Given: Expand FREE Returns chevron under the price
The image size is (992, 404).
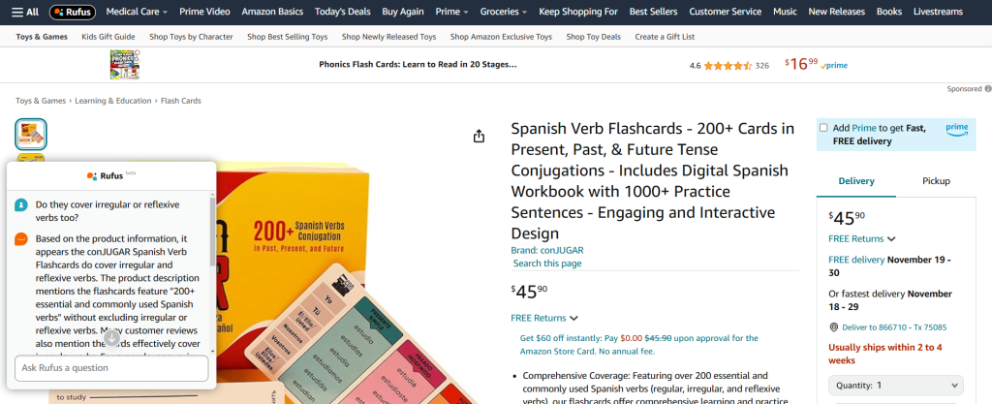Looking at the screenshot, I should (x=573, y=319).
